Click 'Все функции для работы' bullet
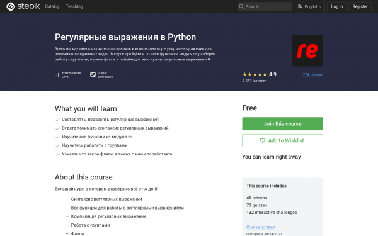The image size is (378, 236). (127, 208)
